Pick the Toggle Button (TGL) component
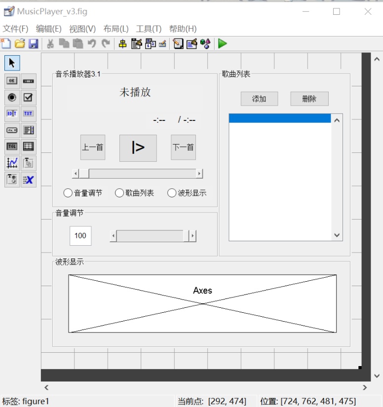Viewport: 383px width, 407px height. pos(12,147)
